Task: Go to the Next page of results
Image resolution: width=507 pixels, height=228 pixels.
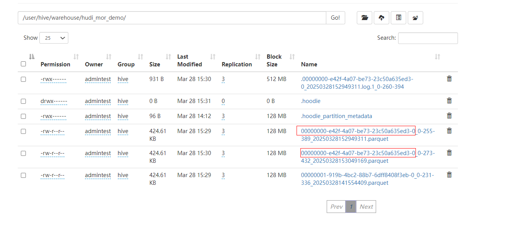Action: pos(366,206)
